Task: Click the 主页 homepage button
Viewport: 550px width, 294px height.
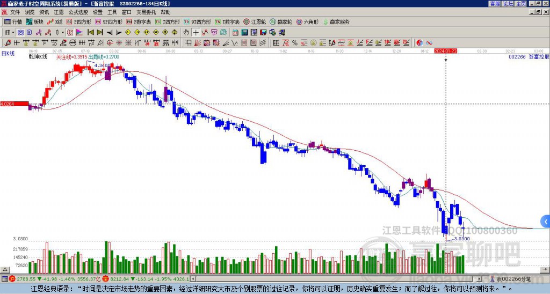Action: pyautogui.click(x=520, y=3)
